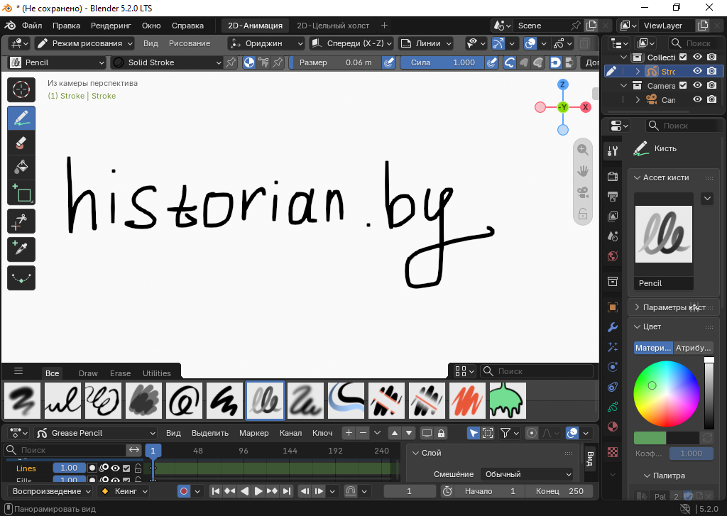The height and width of the screenshot is (516, 727).
Task: Select the Erase brush category tab
Action: (120, 373)
